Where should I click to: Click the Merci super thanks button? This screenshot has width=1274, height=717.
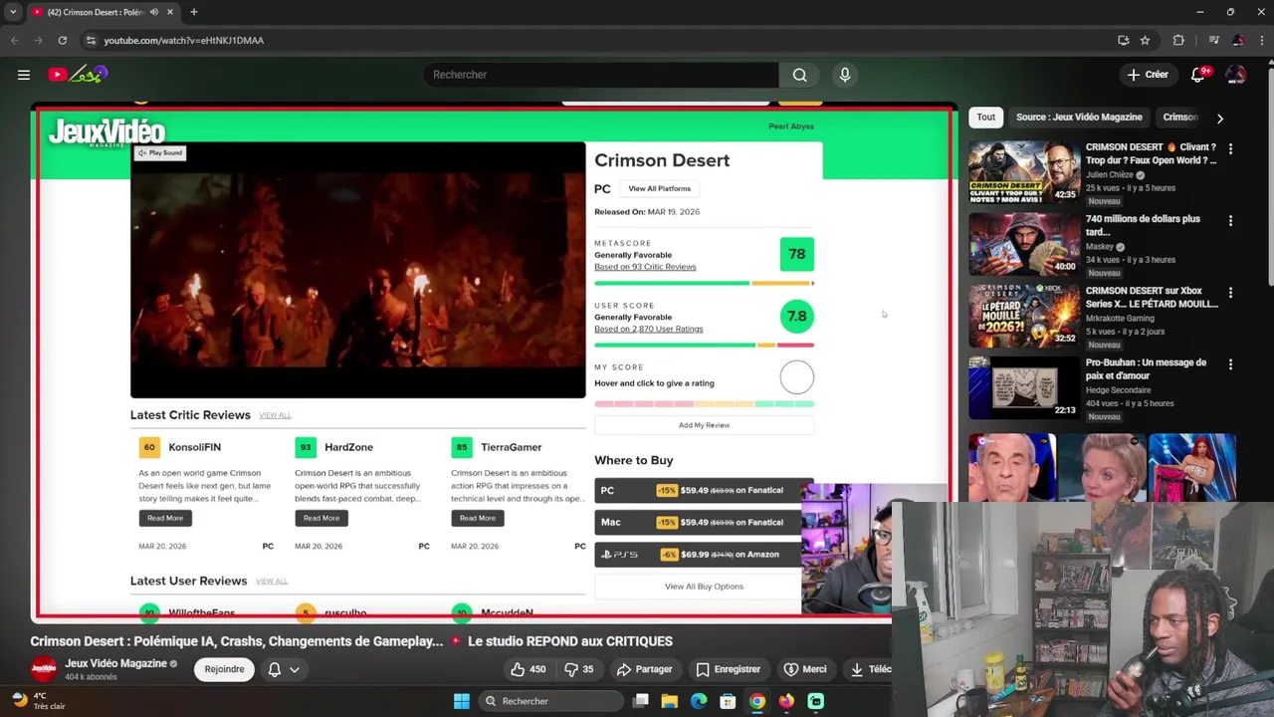[x=805, y=669]
